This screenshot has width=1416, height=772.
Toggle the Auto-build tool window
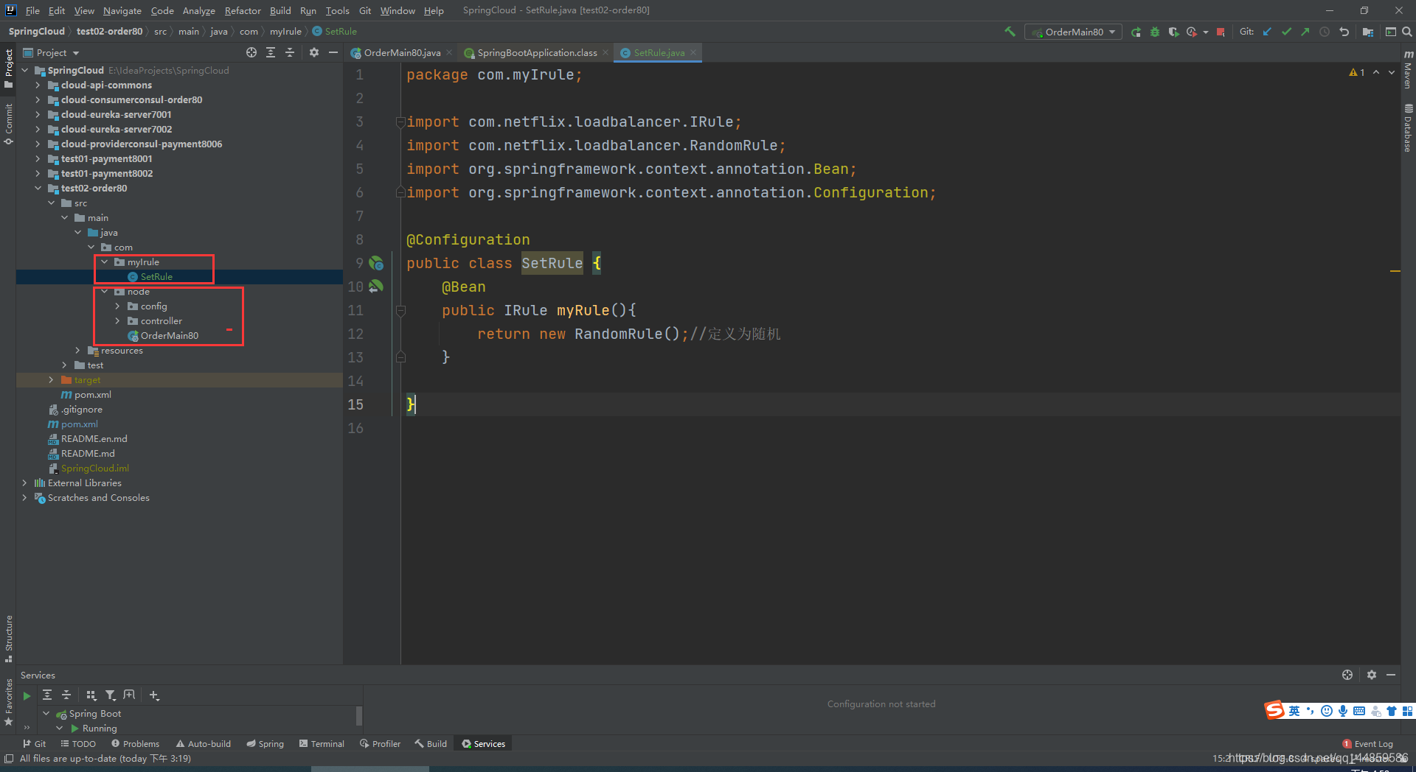[204, 744]
